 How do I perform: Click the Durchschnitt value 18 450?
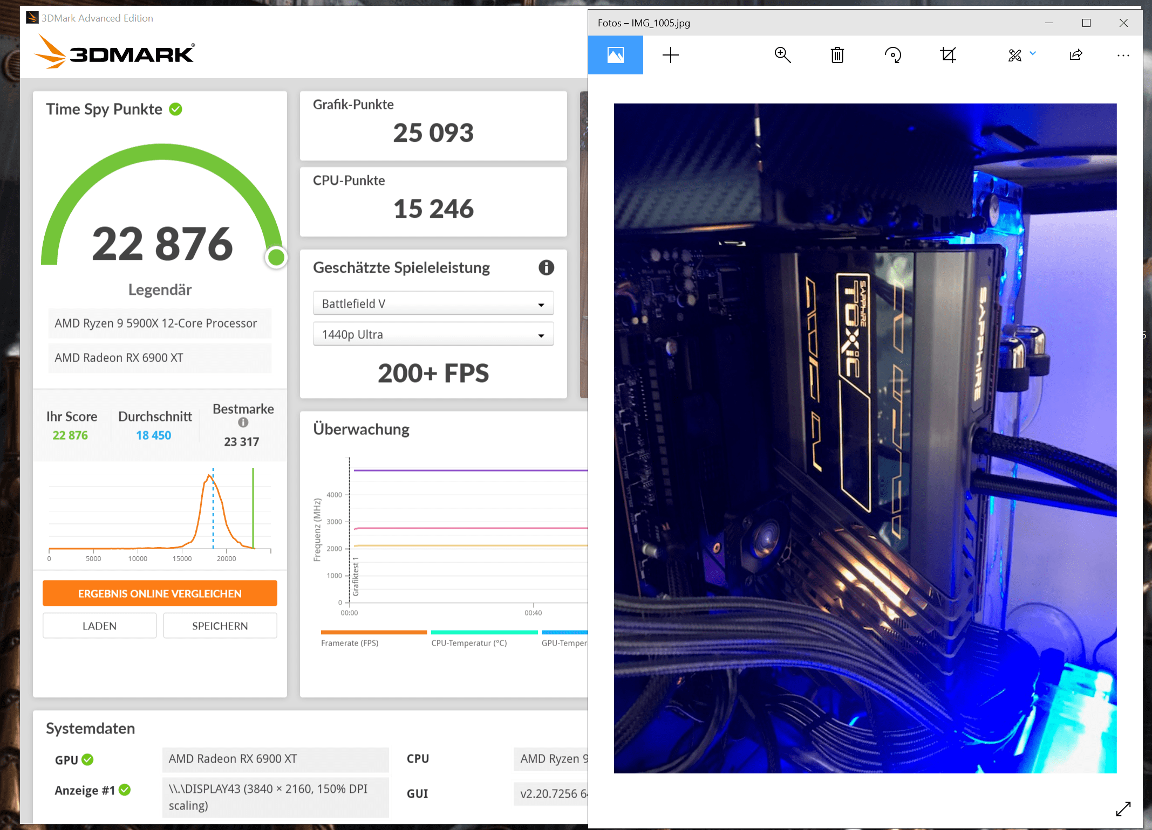click(154, 435)
